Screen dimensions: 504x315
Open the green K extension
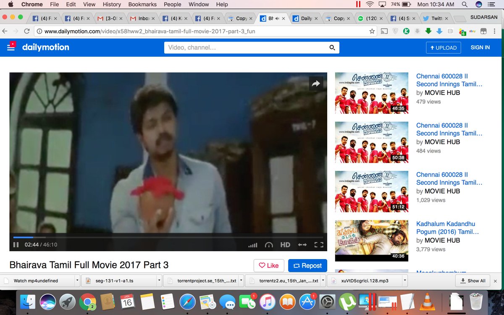[406, 31]
